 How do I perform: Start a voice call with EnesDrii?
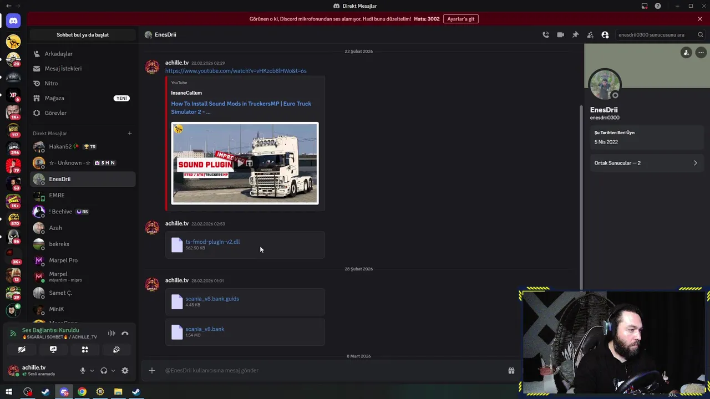click(x=546, y=34)
